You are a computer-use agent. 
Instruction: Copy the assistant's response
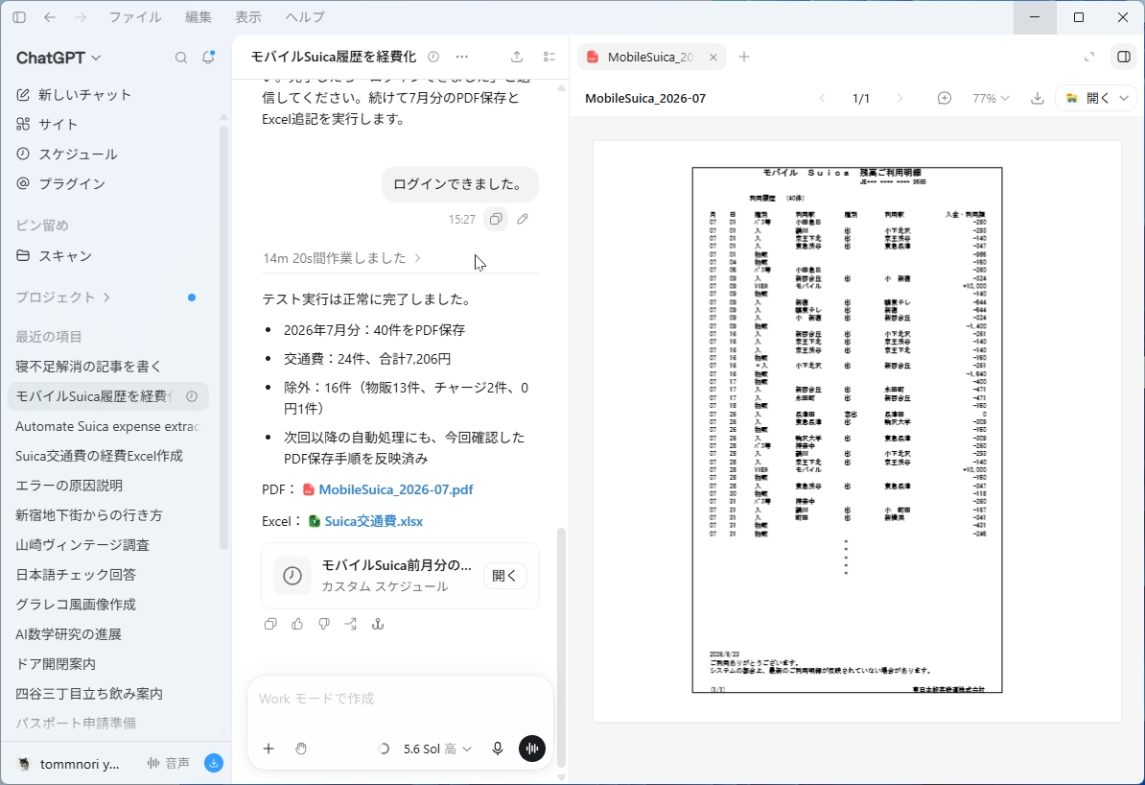(x=270, y=624)
